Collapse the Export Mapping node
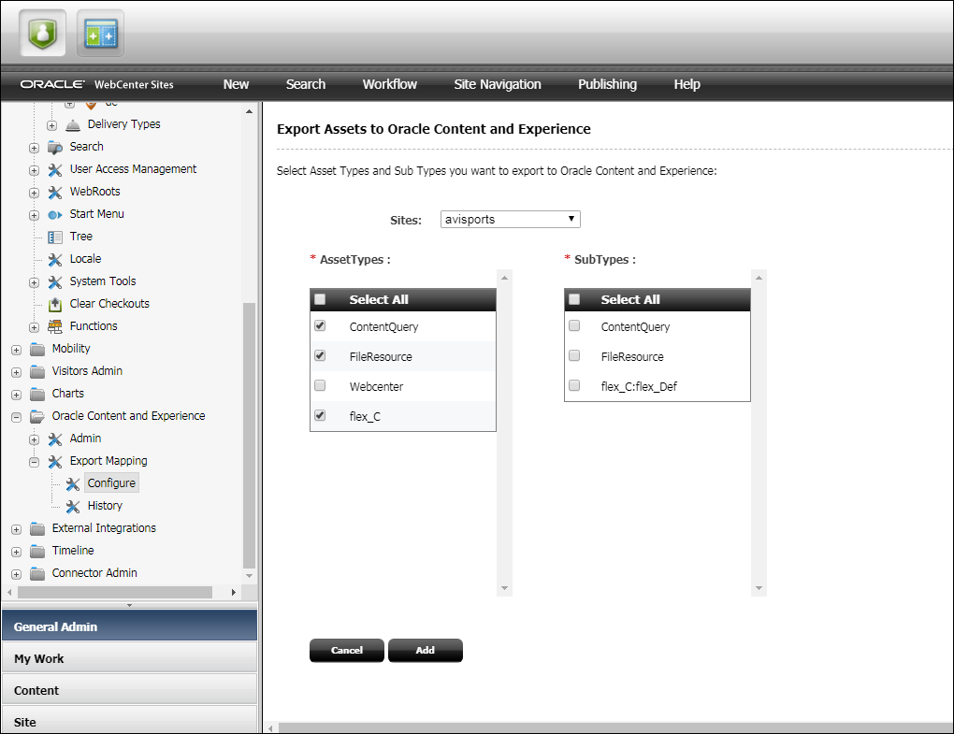The height and width of the screenshot is (734, 954). pyautogui.click(x=34, y=462)
